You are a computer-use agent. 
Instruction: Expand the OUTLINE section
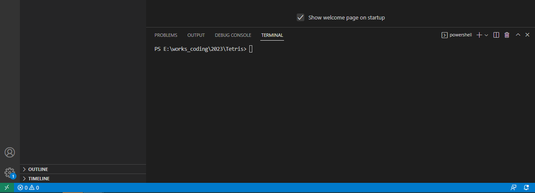pos(83,169)
